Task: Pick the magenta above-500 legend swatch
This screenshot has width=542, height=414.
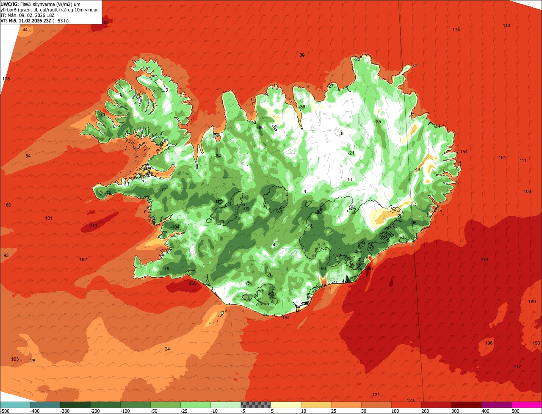Action: click(x=527, y=405)
